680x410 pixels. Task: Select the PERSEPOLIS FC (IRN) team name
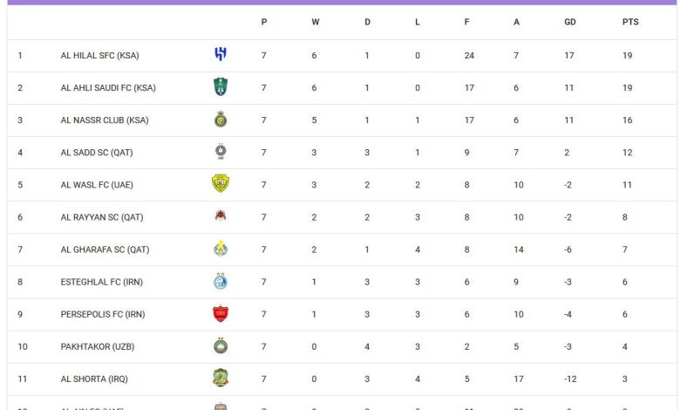coord(103,314)
